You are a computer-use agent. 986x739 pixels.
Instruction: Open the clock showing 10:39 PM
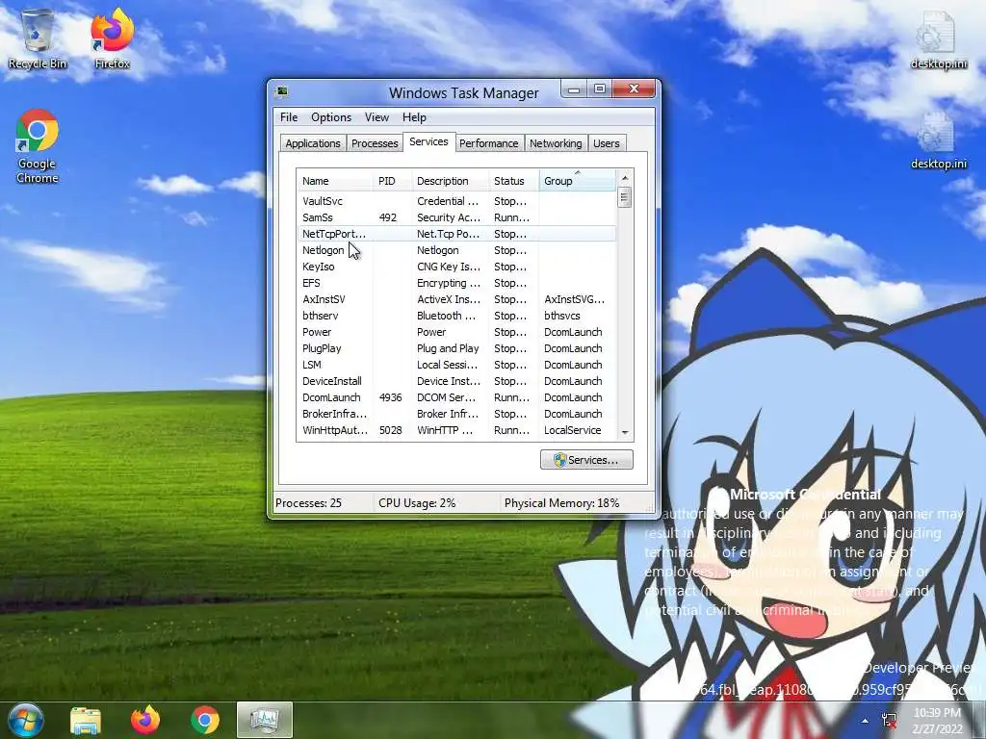(938, 721)
